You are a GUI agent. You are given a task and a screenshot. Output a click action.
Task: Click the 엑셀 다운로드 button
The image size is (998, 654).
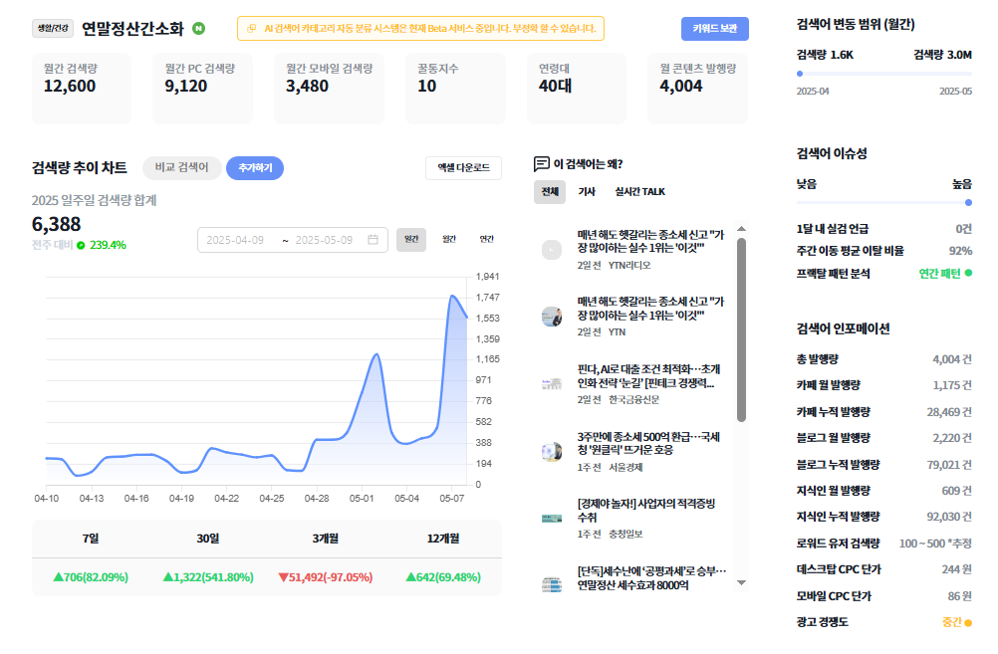pos(463,168)
